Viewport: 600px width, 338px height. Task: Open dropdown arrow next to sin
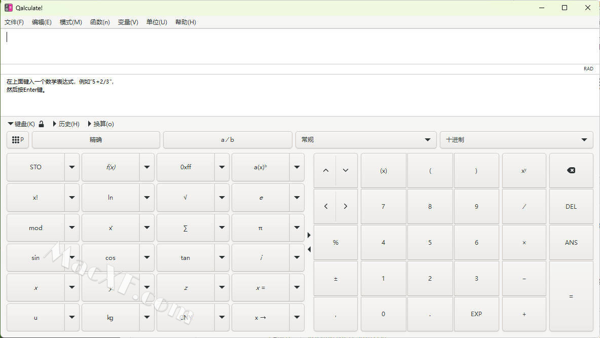[72, 257]
